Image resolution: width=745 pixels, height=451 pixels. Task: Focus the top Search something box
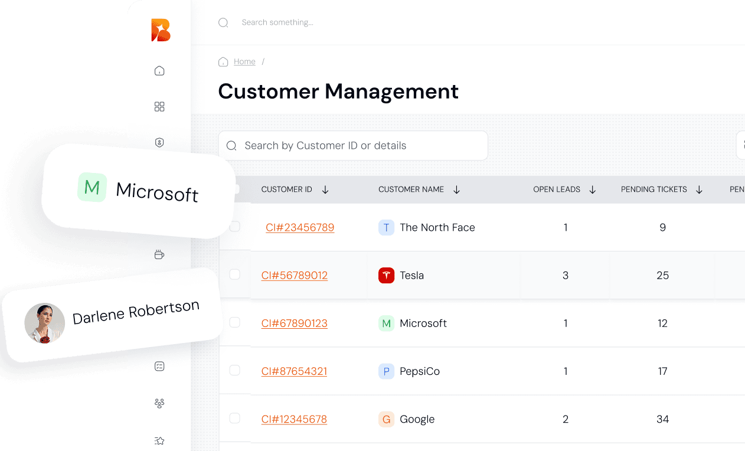click(277, 22)
